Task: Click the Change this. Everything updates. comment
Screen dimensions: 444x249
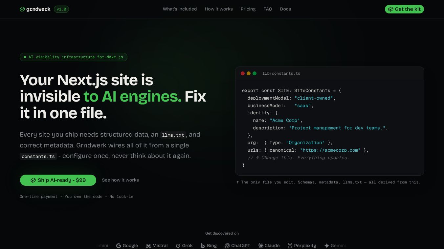Action: coord(299,158)
